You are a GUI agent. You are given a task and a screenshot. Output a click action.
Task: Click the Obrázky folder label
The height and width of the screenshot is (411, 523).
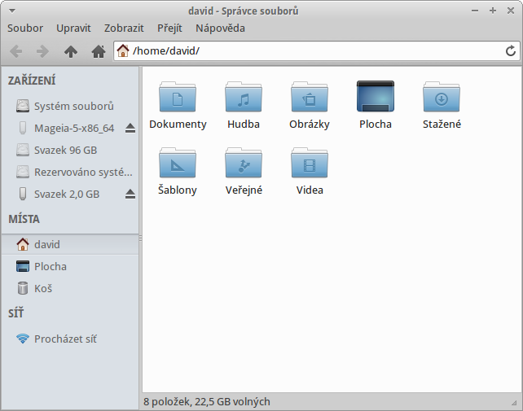(310, 125)
